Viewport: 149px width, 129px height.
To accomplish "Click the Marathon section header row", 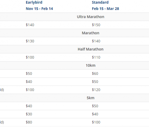I will point(74,33).
